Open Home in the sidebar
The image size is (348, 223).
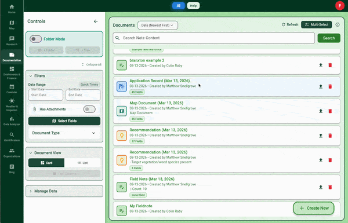click(12, 9)
